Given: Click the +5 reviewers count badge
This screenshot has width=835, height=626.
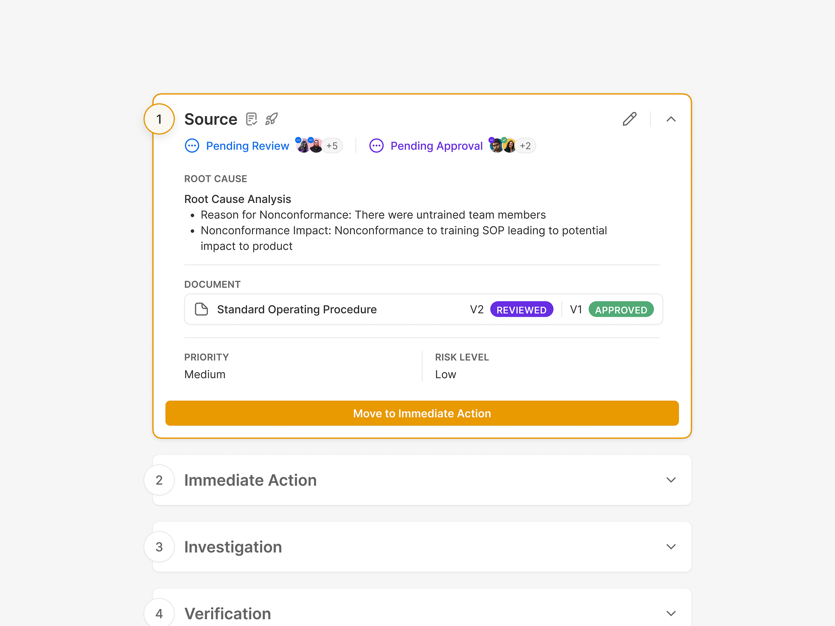Looking at the screenshot, I should [x=332, y=145].
